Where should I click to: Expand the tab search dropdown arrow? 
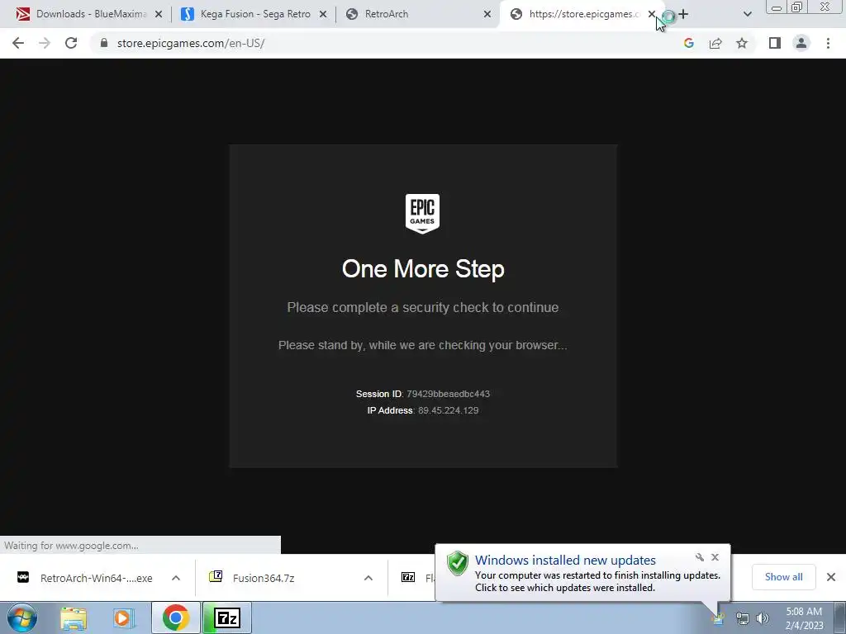point(747,14)
